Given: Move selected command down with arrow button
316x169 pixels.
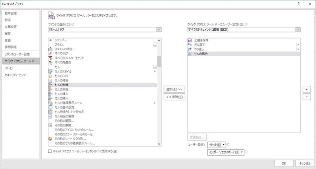Looking at the screenshot, I should pyautogui.click(x=307, y=97).
